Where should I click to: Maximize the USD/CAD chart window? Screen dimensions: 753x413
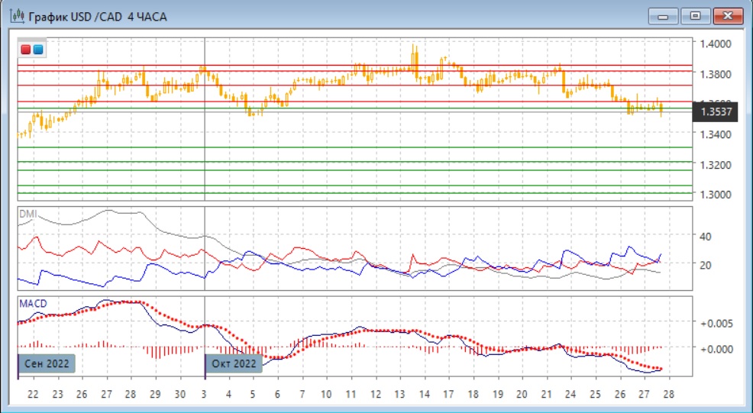(695, 16)
